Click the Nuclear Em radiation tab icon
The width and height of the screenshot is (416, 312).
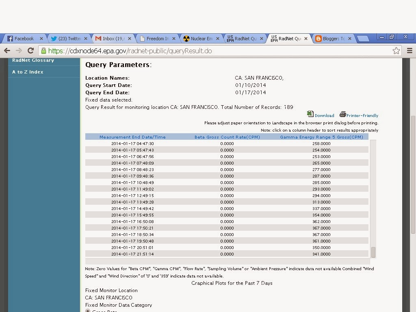point(186,39)
